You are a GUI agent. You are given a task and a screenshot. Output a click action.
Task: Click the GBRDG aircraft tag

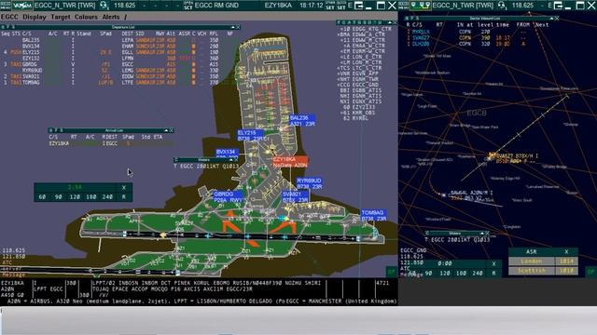pos(228,196)
